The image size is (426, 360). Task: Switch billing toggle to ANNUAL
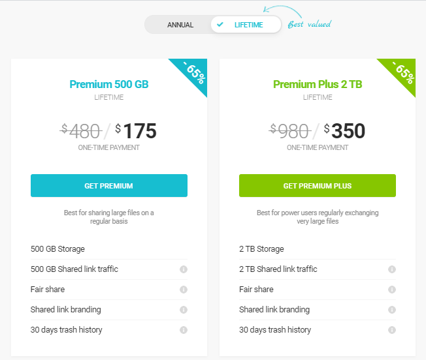pyautogui.click(x=180, y=25)
